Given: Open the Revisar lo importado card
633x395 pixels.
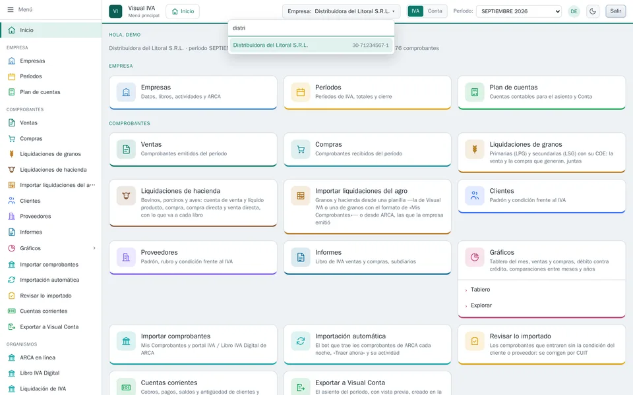Looking at the screenshot, I should pyautogui.click(x=541, y=344).
